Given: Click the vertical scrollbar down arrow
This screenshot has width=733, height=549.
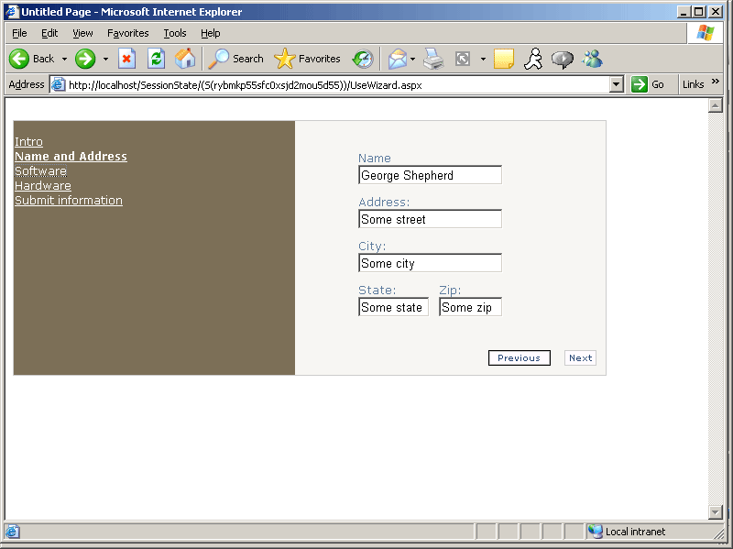Looking at the screenshot, I should 716,511.
